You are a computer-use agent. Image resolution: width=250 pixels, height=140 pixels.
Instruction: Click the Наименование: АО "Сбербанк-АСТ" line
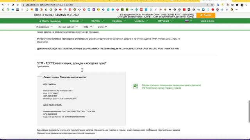tap(58, 91)
